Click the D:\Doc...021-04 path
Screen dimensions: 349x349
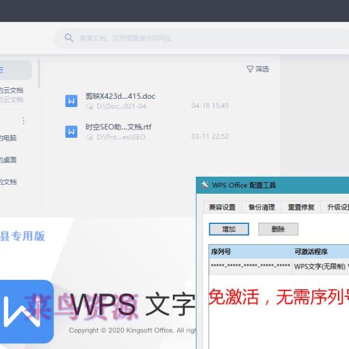pyautogui.click(x=122, y=106)
